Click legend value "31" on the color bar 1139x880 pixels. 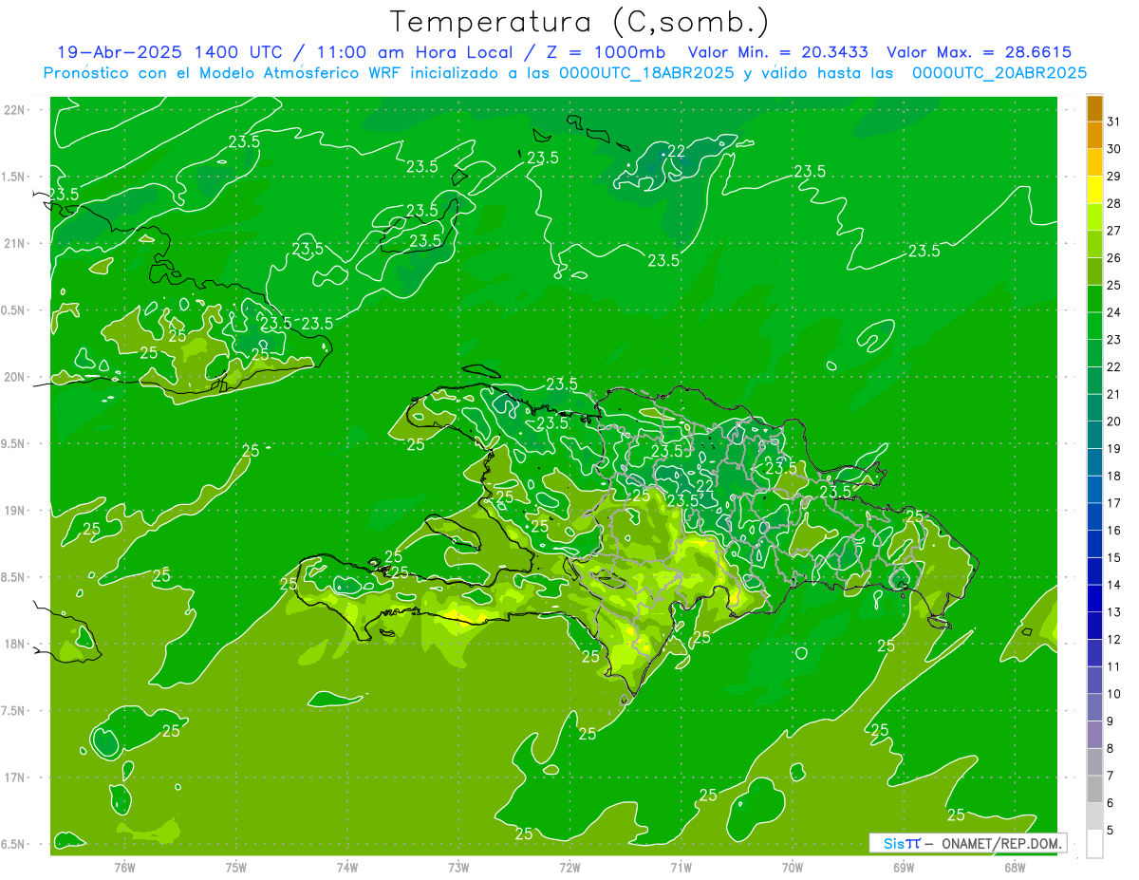click(x=1114, y=122)
